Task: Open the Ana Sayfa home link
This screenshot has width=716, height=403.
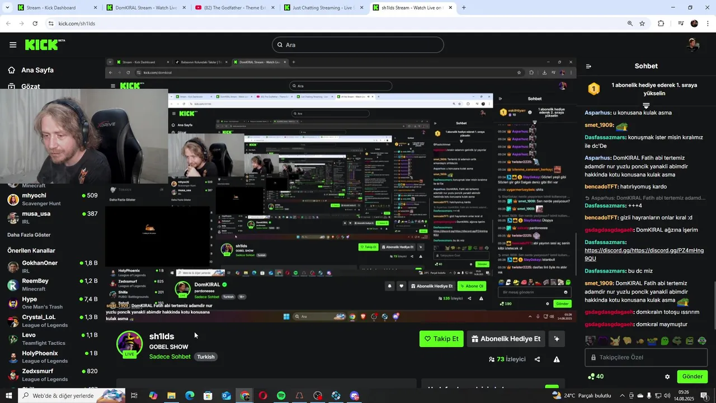Action: (31, 70)
